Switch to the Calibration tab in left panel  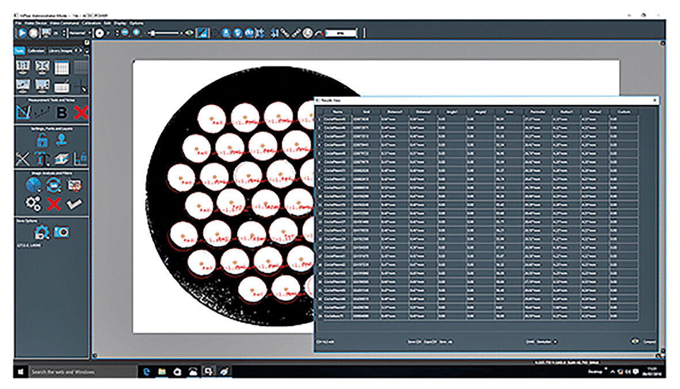36,51
